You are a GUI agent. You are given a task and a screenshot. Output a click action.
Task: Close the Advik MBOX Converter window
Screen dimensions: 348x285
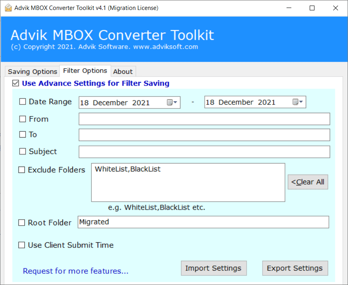click(x=336, y=8)
